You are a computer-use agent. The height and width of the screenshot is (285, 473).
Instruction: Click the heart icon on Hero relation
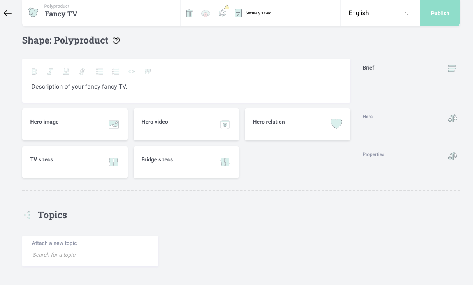[336, 124]
